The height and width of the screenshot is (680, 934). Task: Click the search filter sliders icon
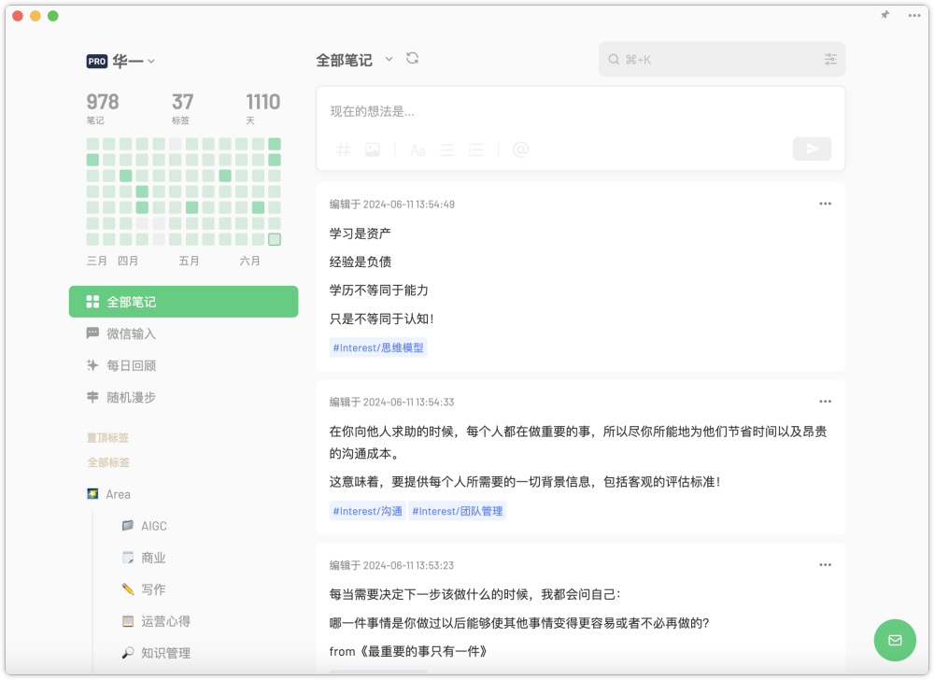pyautogui.click(x=830, y=59)
